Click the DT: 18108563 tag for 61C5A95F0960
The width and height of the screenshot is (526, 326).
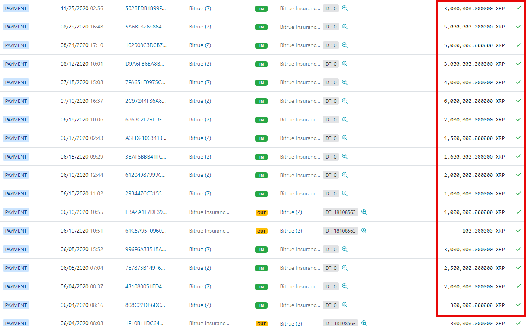click(340, 231)
